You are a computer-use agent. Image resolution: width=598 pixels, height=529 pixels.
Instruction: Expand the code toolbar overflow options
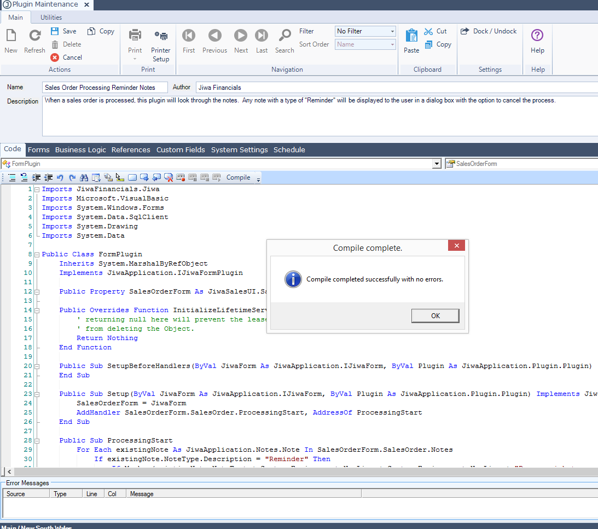point(258,178)
